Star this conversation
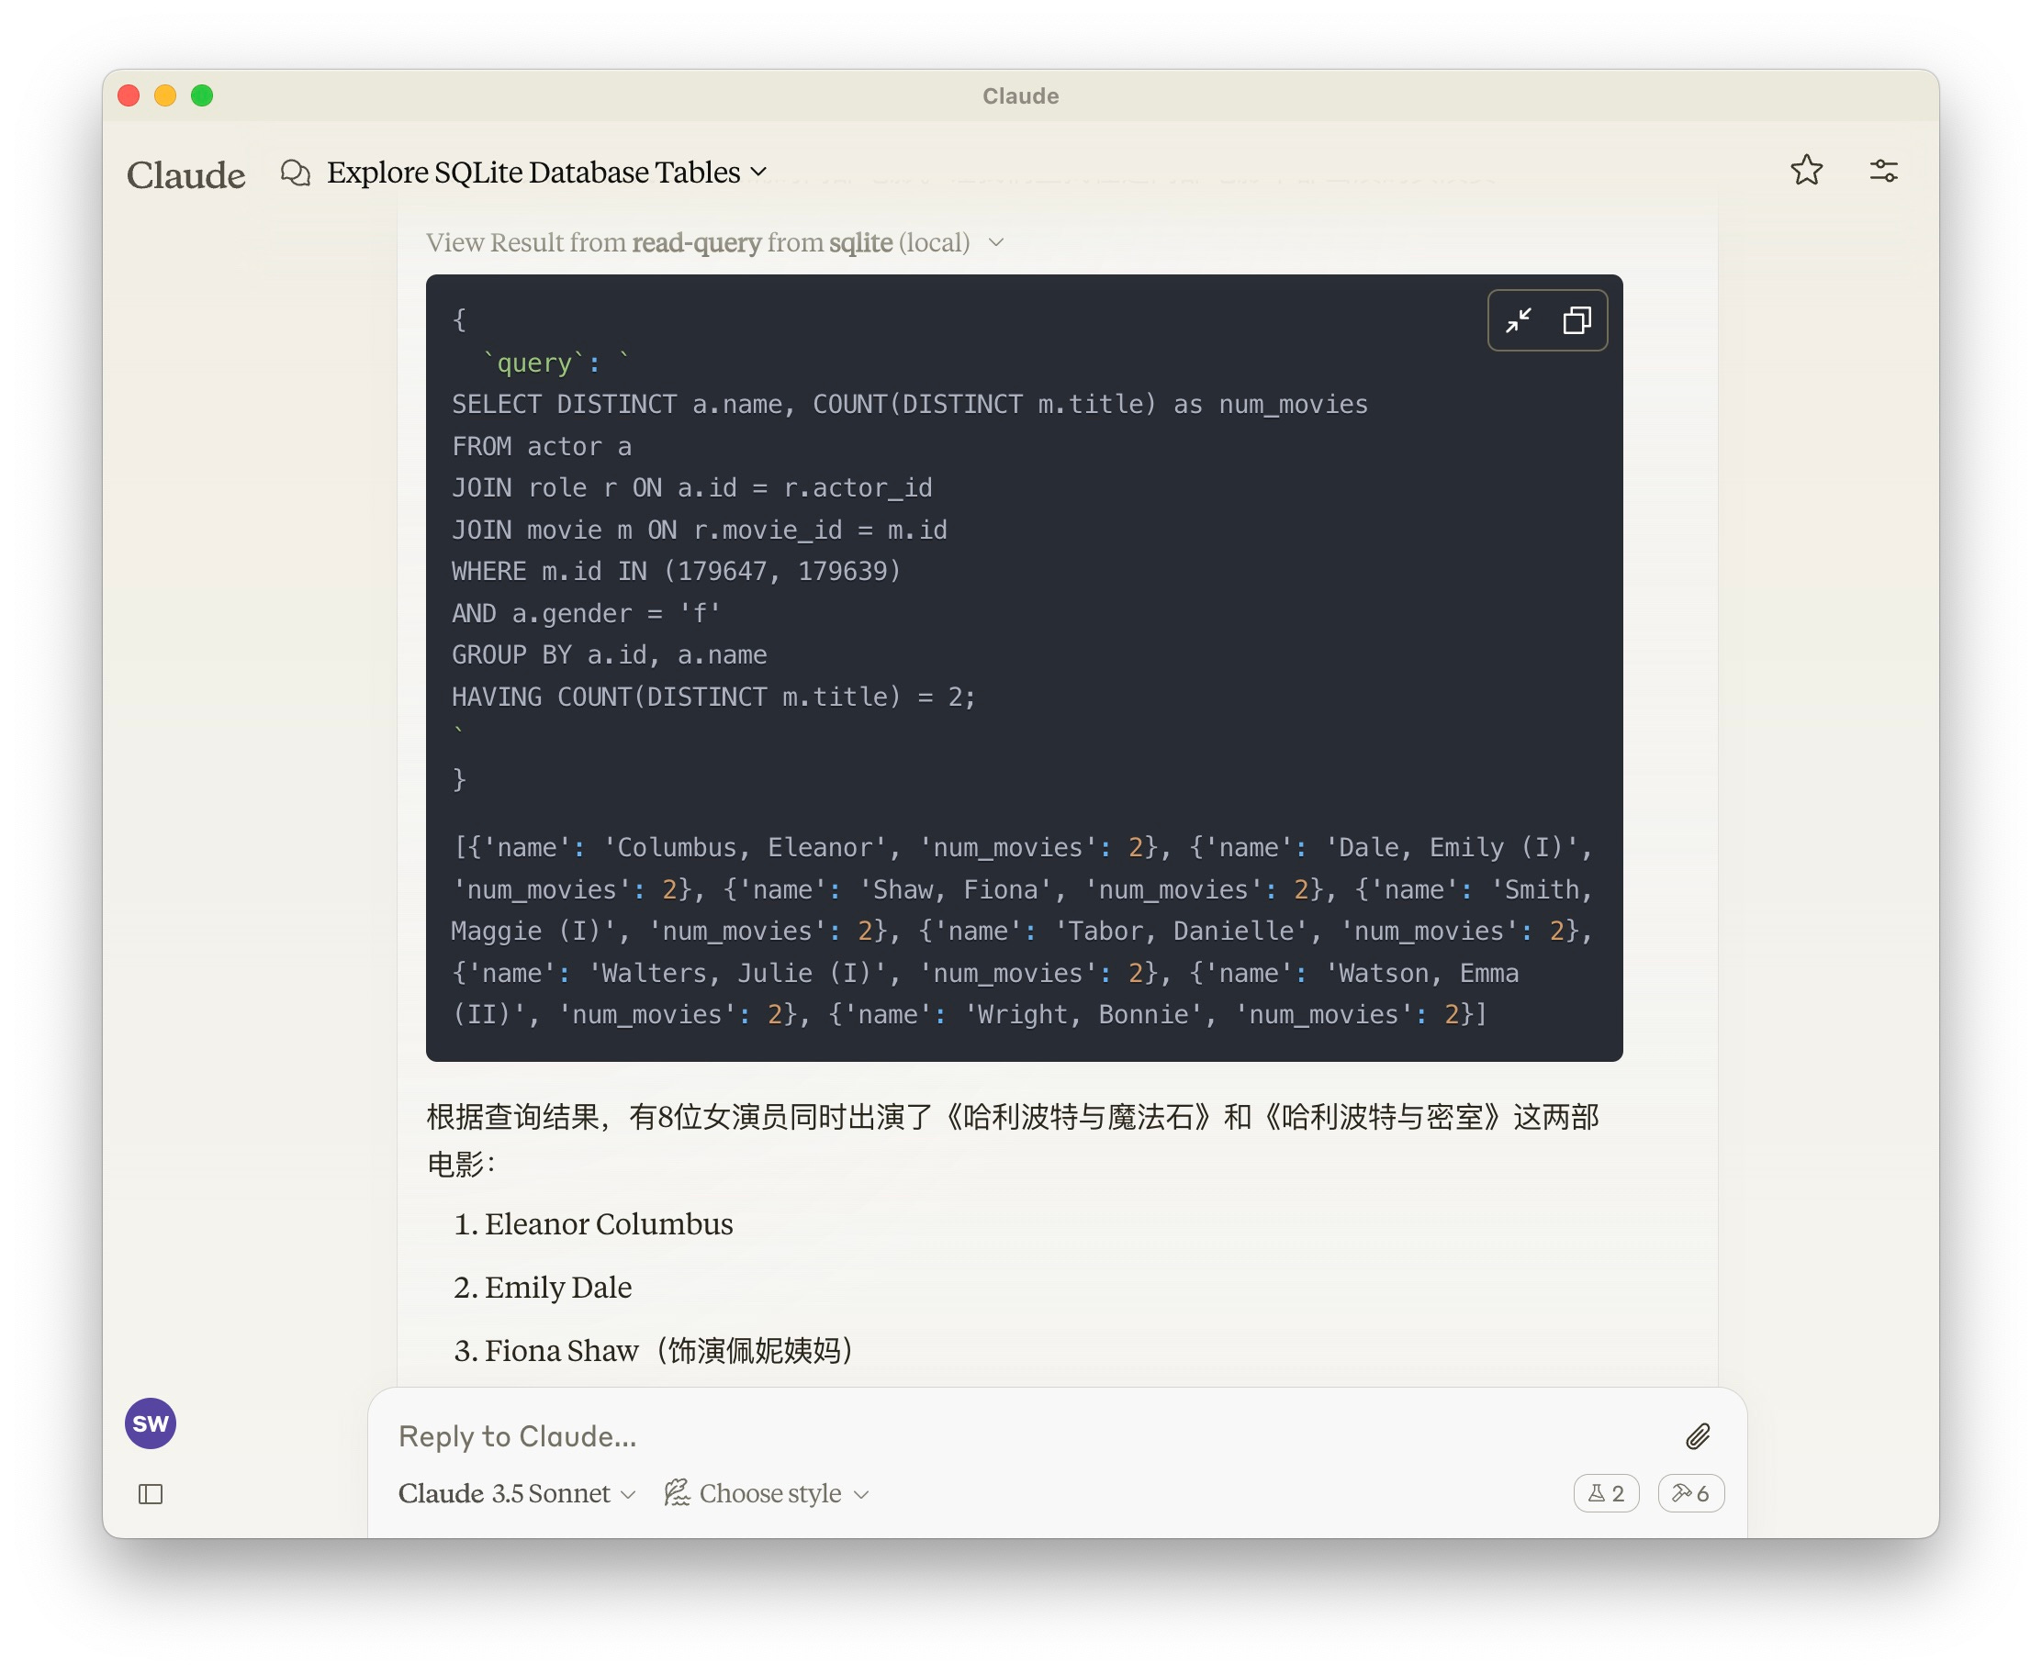 click(1807, 171)
